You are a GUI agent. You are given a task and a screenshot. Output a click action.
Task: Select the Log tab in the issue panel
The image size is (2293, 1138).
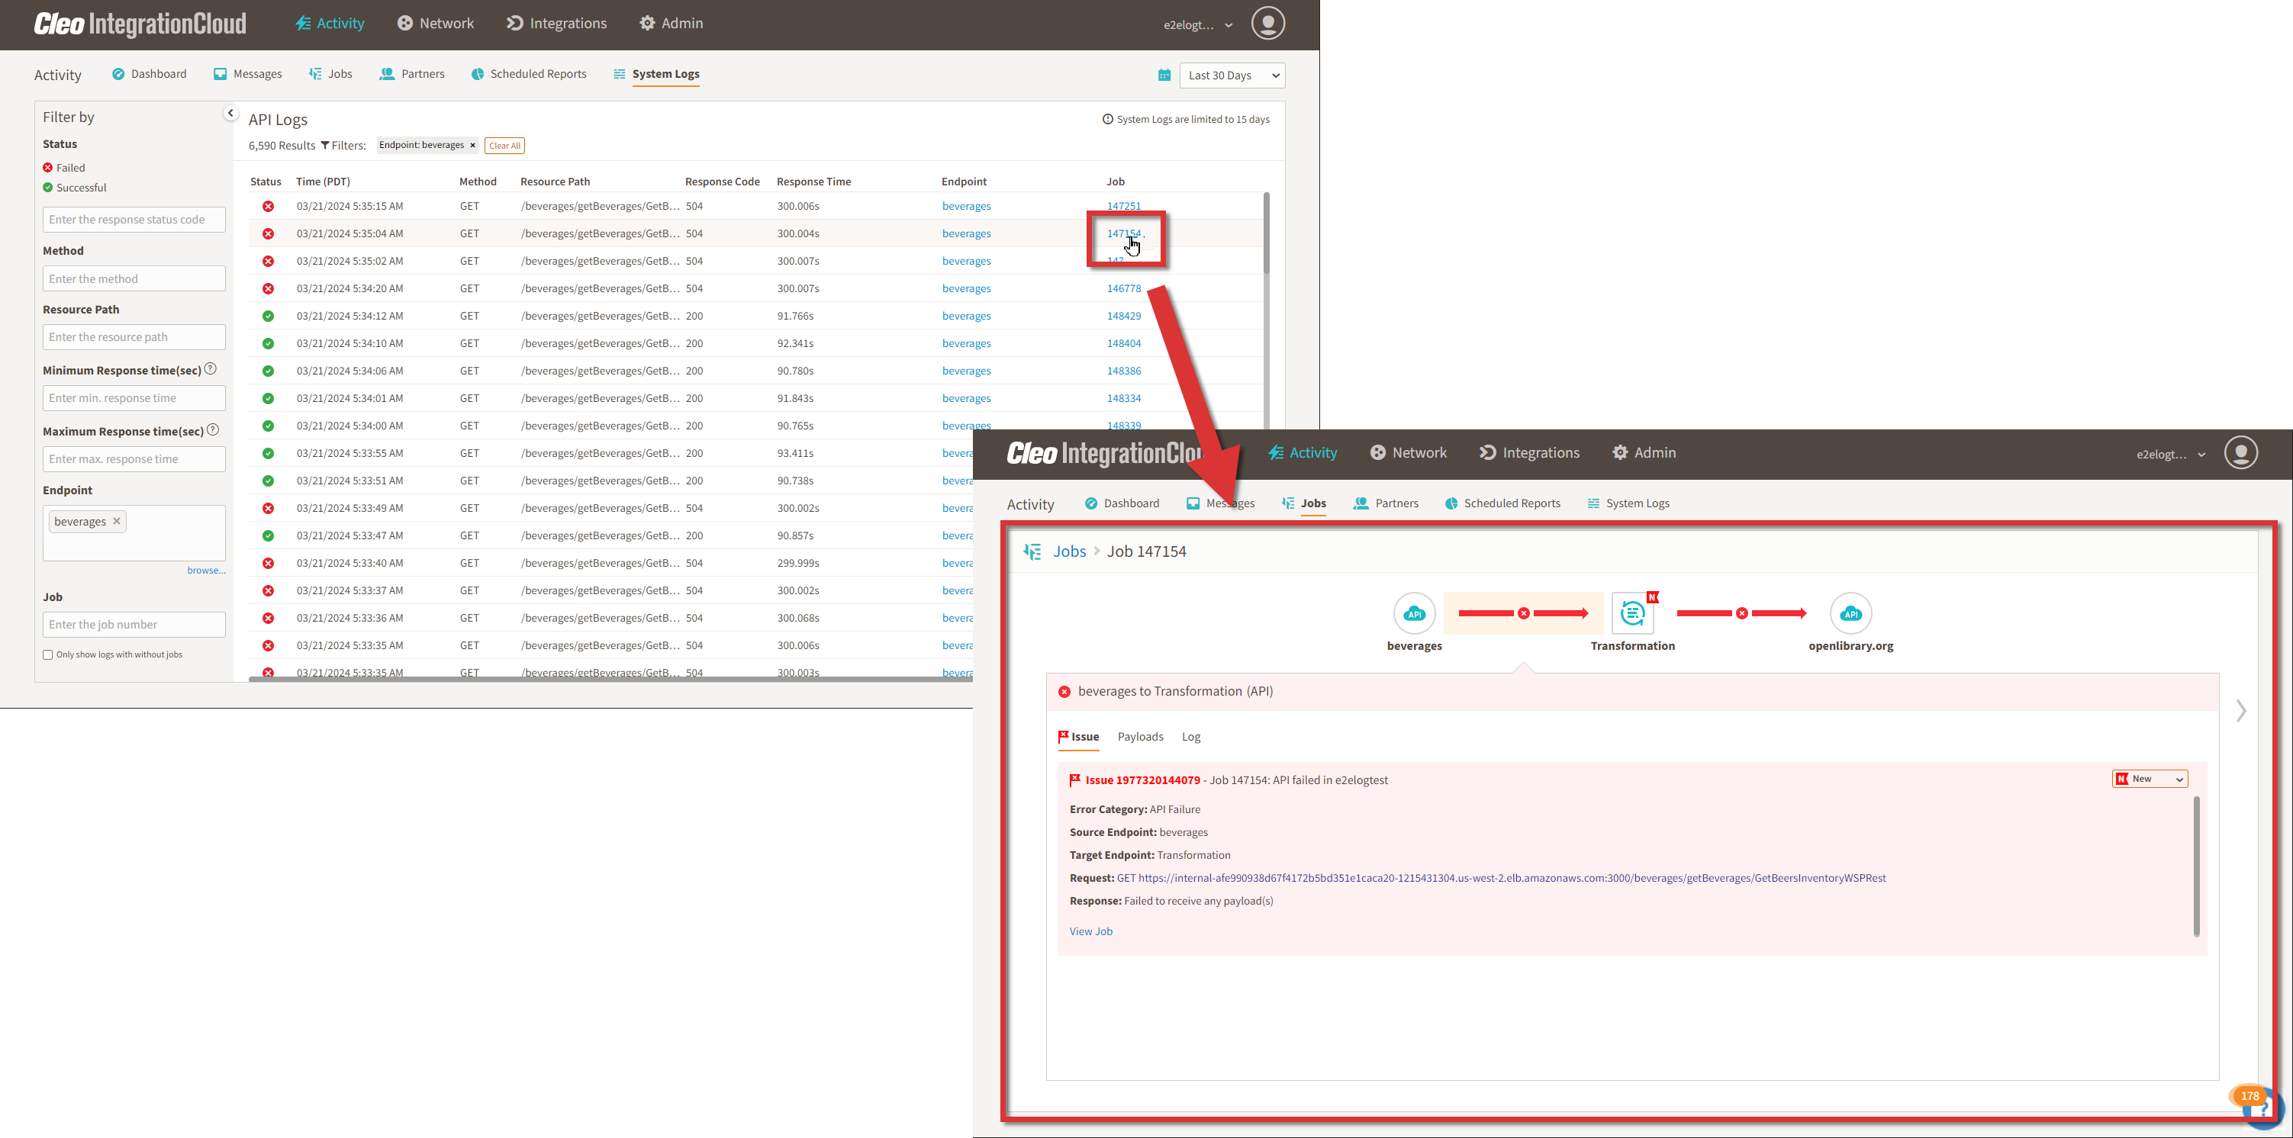(x=1191, y=737)
